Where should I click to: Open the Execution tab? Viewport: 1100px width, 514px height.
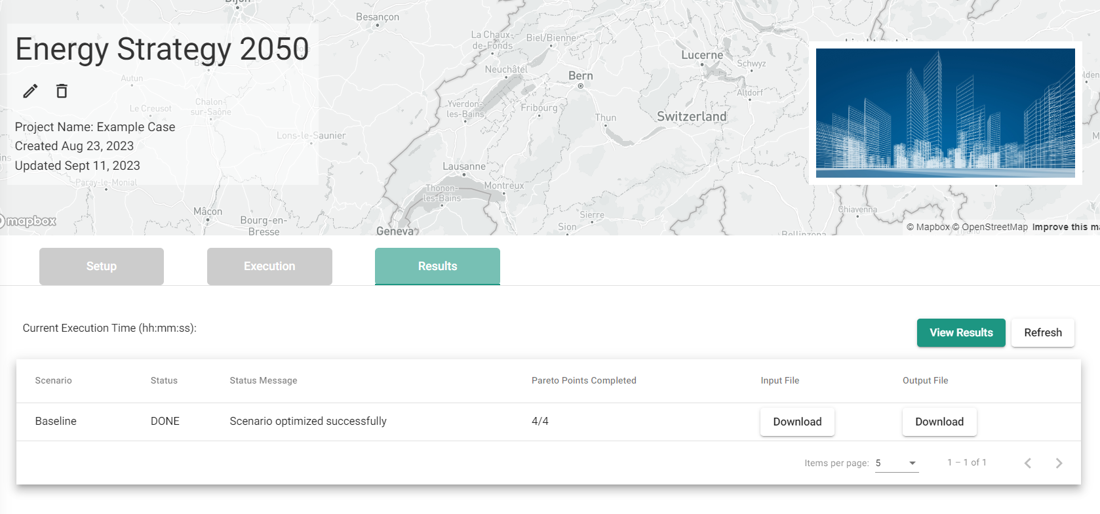tap(269, 266)
